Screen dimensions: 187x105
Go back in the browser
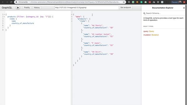point(3,2)
